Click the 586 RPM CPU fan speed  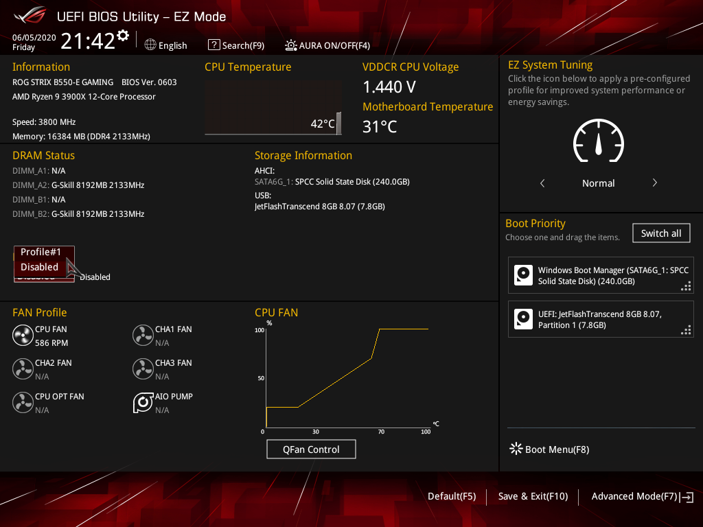51,343
